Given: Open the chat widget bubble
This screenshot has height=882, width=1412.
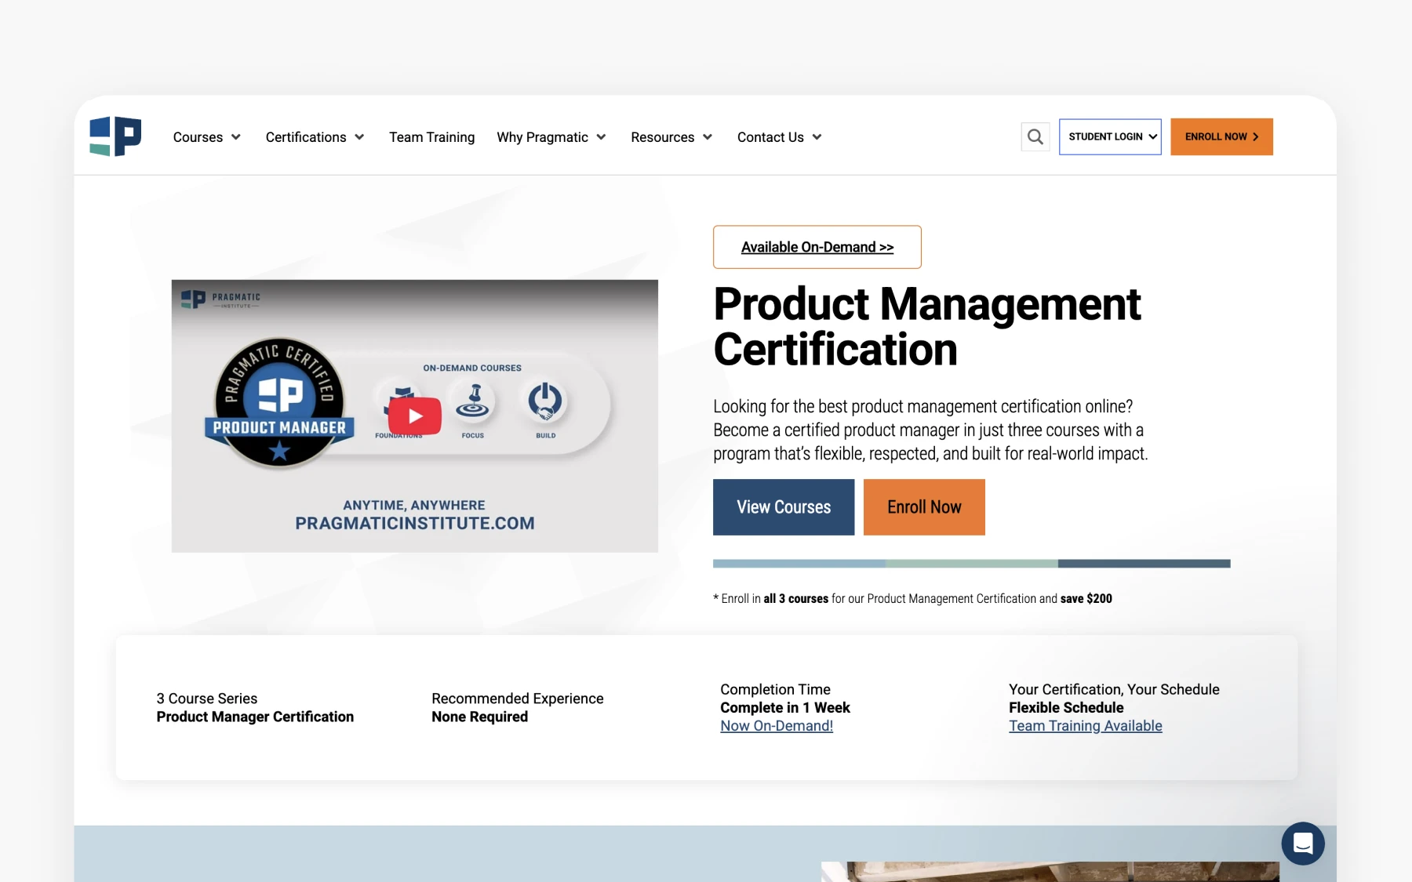Looking at the screenshot, I should pos(1302,843).
